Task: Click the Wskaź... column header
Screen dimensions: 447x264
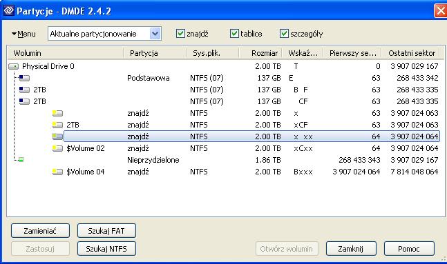Action: click(x=303, y=53)
